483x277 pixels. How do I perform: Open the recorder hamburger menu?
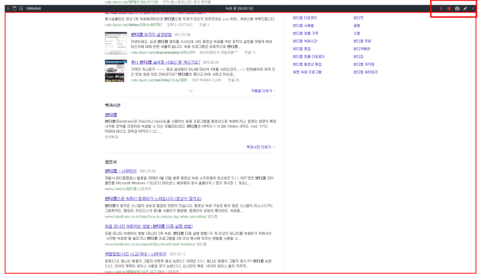tap(8, 9)
